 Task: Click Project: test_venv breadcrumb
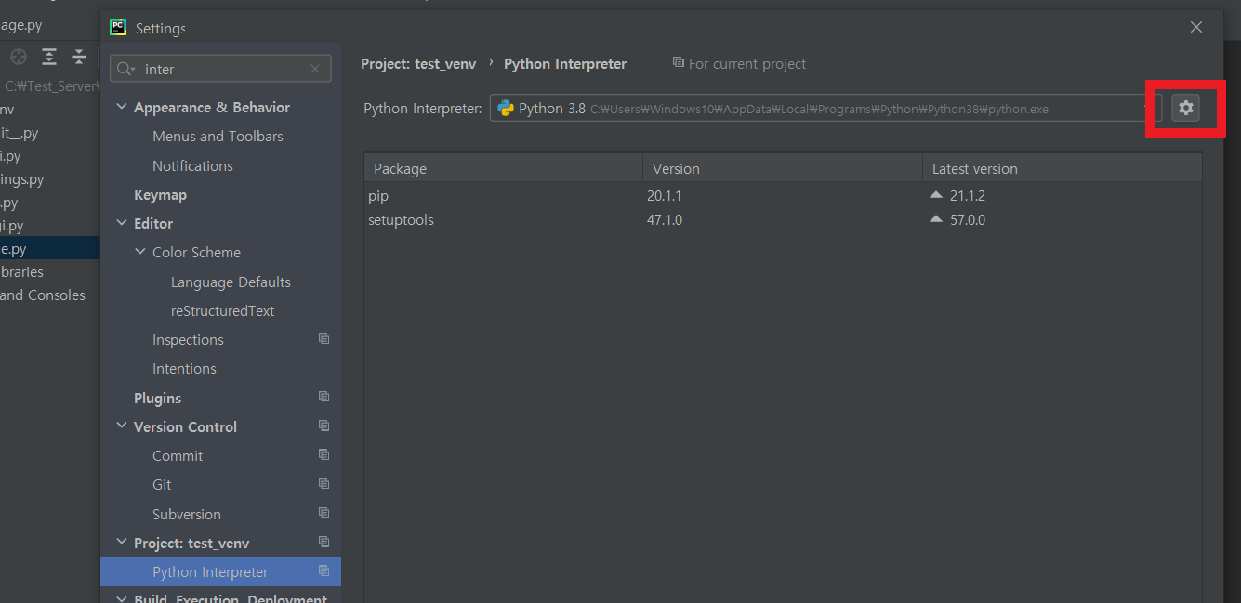(418, 63)
